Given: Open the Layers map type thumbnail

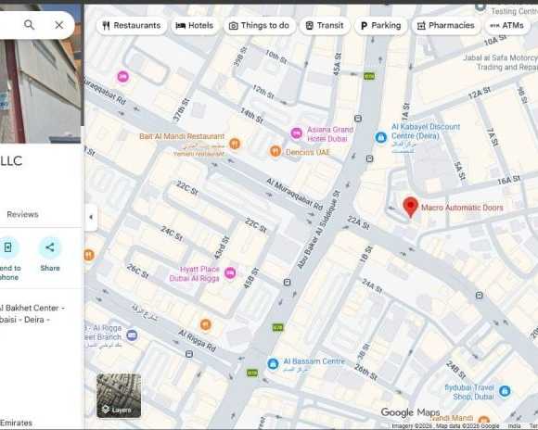Looking at the screenshot, I should [x=119, y=396].
